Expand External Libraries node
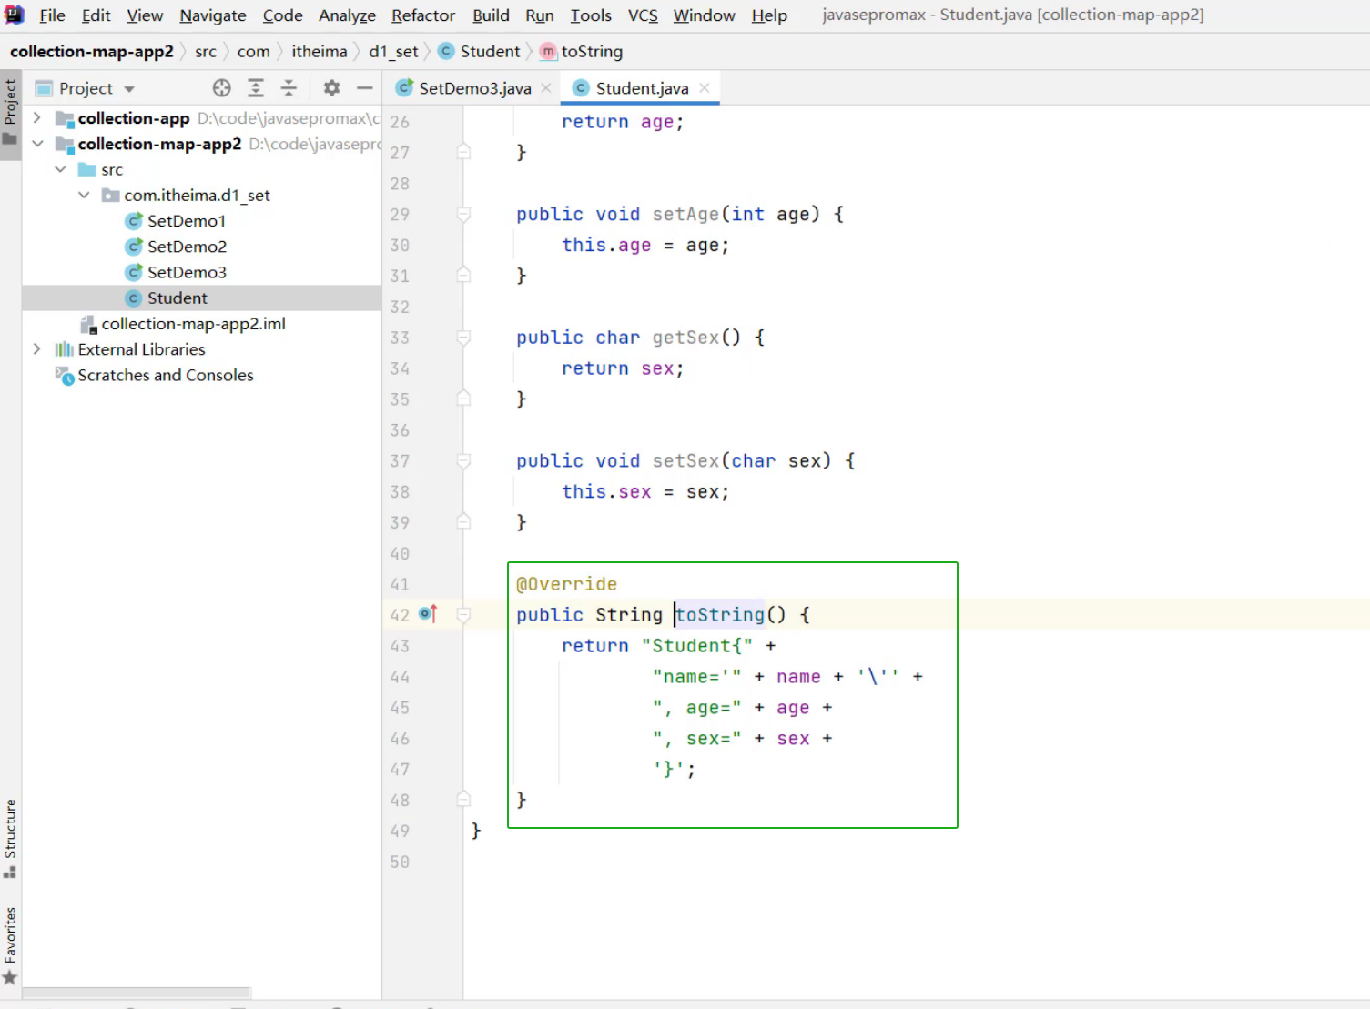The width and height of the screenshot is (1370, 1009). coord(36,349)
